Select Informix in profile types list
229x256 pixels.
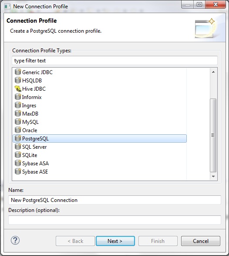click(32, 97)
